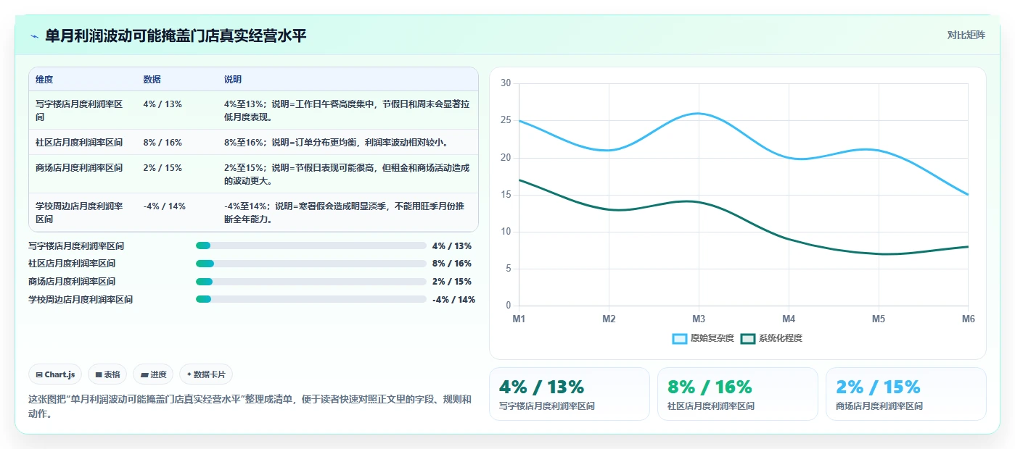Toggle the 原始复杂度 legend swatch
Viewport: 1015px width, 449px height.
[x=680, y=338]
